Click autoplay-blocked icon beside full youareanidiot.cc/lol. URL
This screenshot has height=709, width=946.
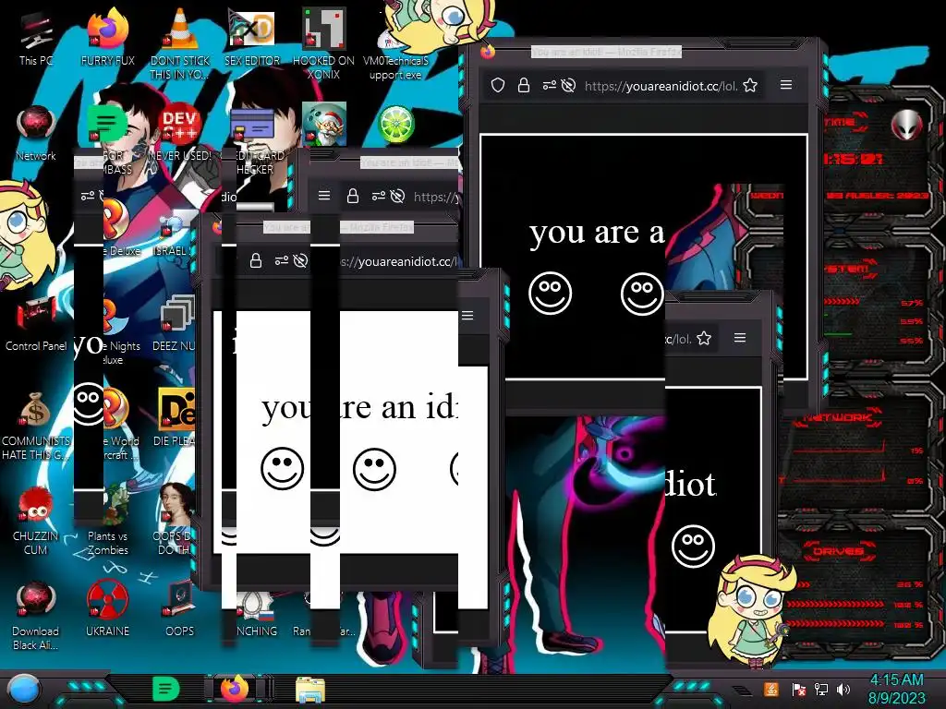coord(568,85)
